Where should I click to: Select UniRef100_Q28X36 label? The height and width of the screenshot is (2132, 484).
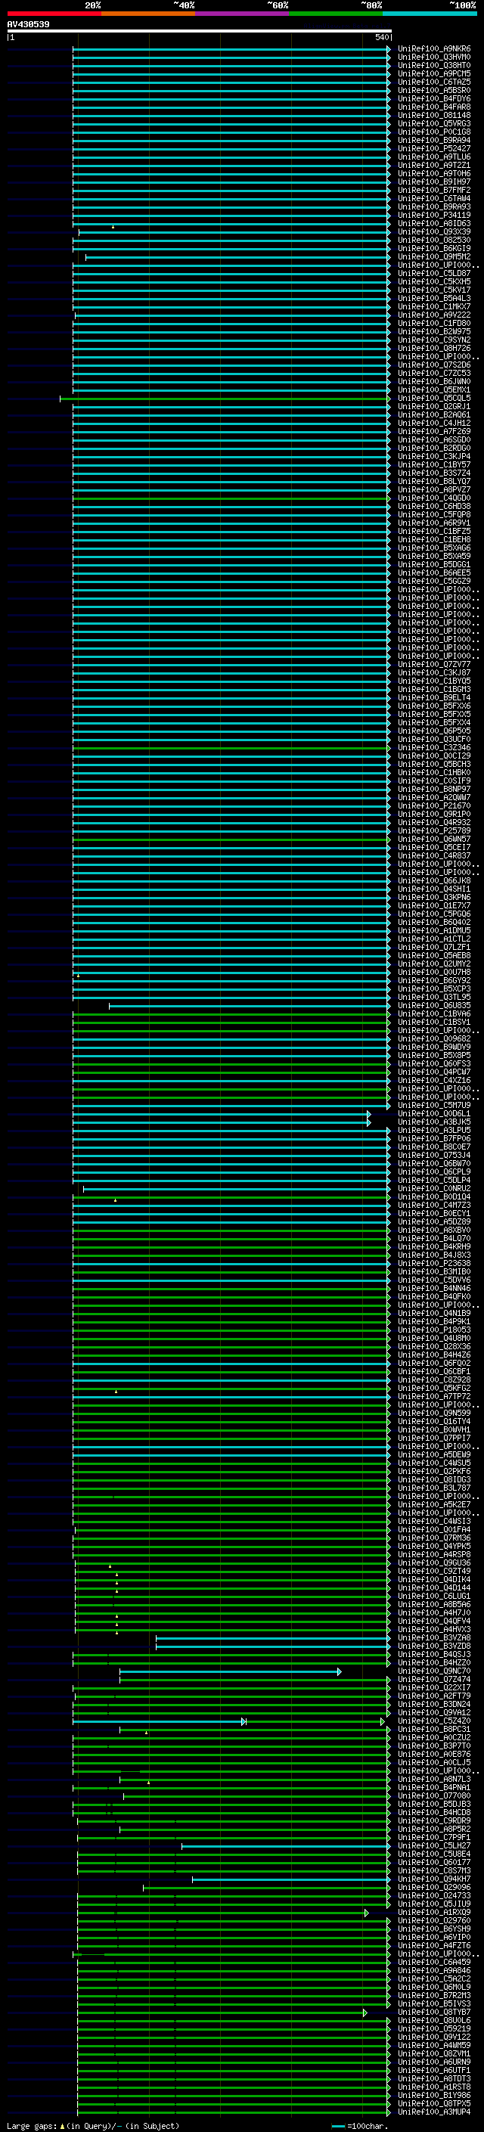click(434, 1345)
